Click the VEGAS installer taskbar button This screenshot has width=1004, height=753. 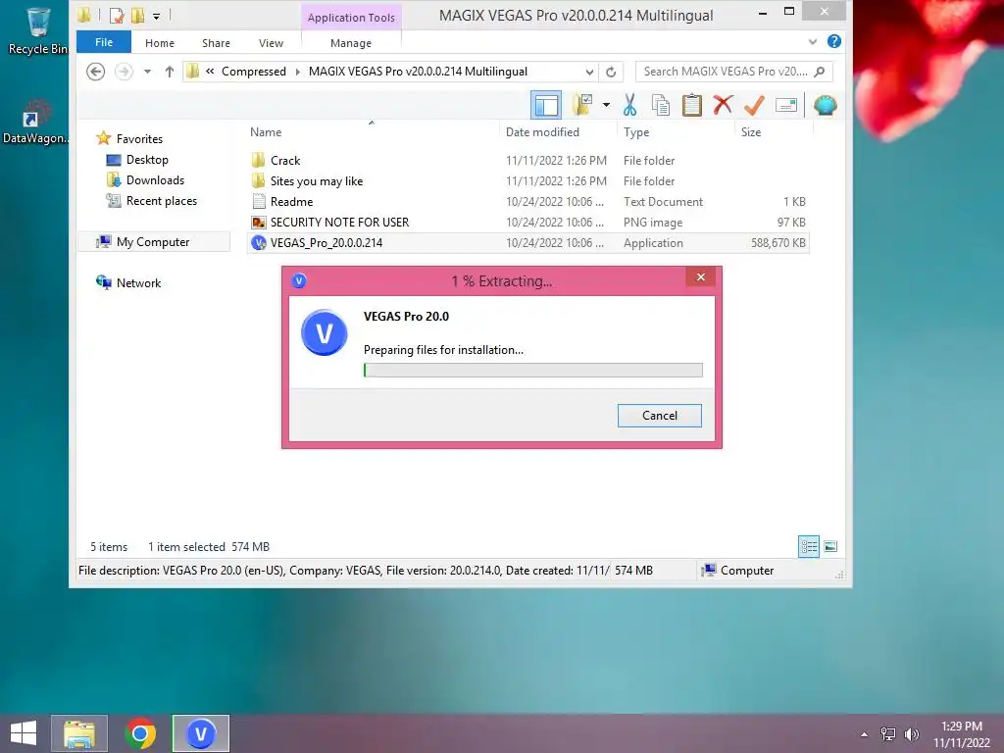200,733
